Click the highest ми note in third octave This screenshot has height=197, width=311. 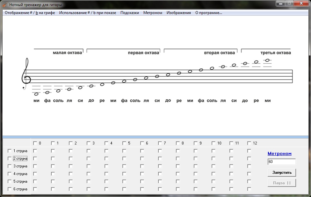click(267, 60)
